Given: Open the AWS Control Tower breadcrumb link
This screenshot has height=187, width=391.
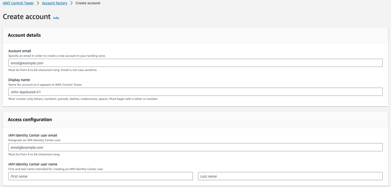Looking at the screenshot, I should (x=18, y=3).
